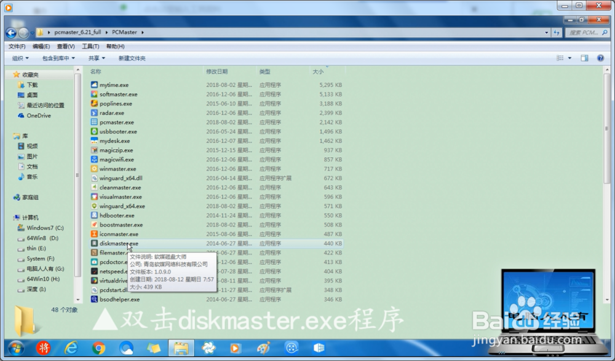The height and width of the screenshot is (361, 615).
Task: Select the magiczip.exe file icon
Action: (x=94, y=150)
